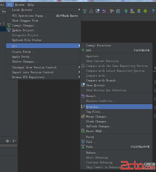Click Continue Rebasing entry
Viewport: 156px width, 172px height.
(x=116, y=162)
